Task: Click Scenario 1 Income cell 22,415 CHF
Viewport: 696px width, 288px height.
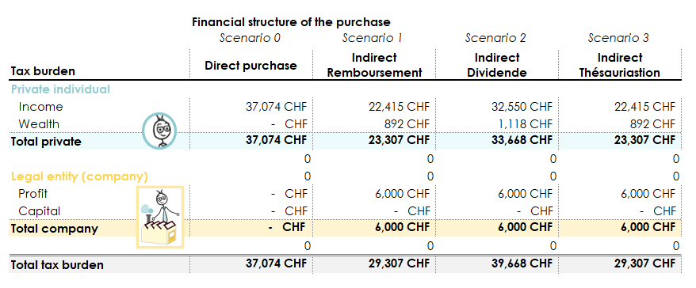Action: click(399, 107)
